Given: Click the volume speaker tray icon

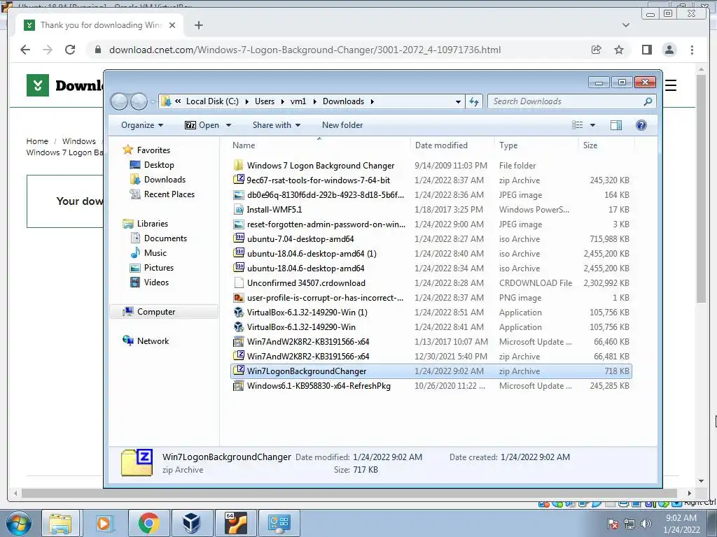Looking at the screenshot, I should (646, 524).
